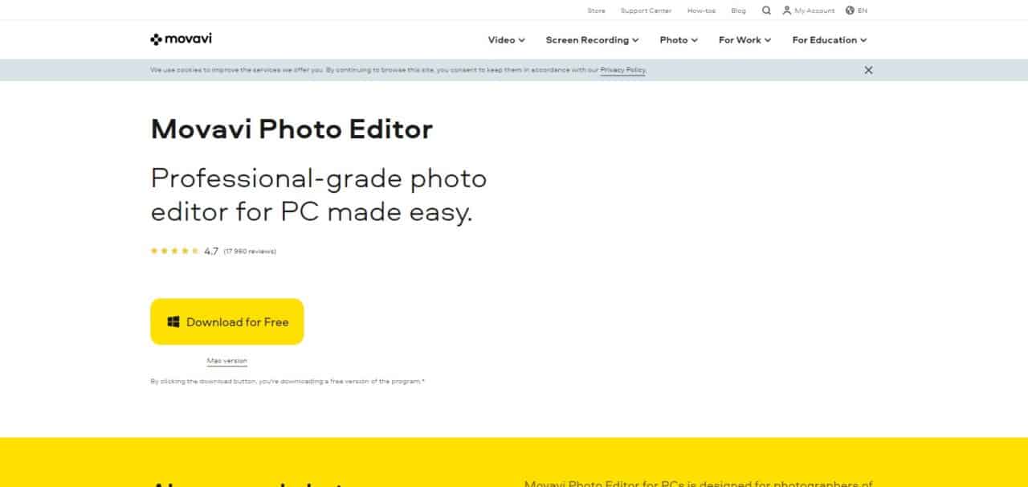Image resolution: width=1028 pixels, height=487 pixels.
Task: Switch language via EN selector
Action: [863, 10]
